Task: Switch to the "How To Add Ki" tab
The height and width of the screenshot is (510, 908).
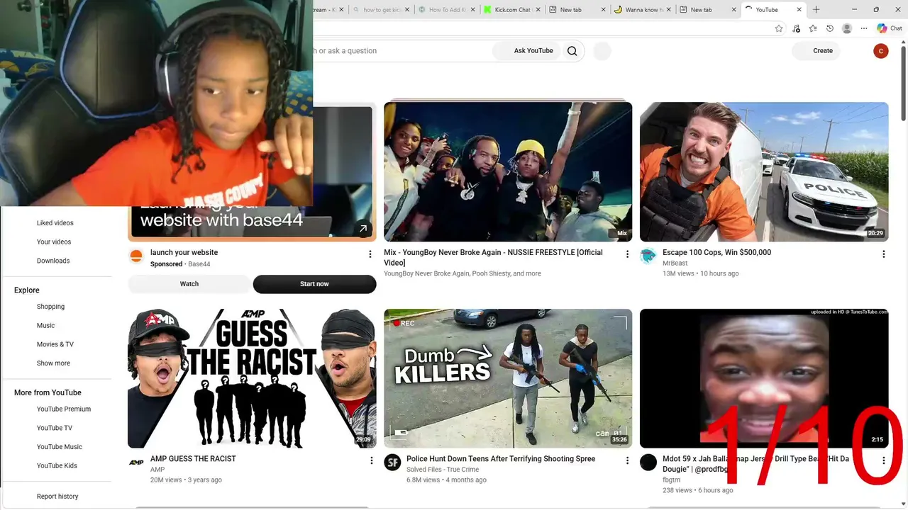Action: click(447, 10)
